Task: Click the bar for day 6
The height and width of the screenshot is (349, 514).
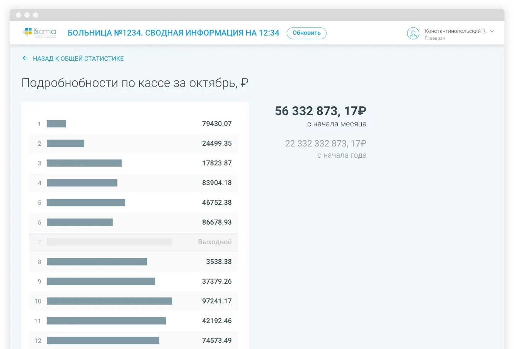Action: click(80, 222)
